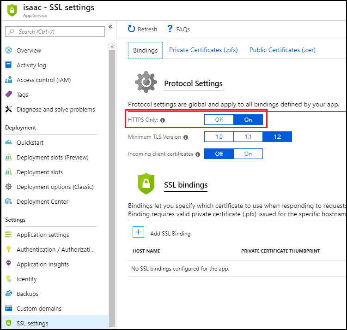Click the plus icon for Add SSL Binding

coord(138,232)
